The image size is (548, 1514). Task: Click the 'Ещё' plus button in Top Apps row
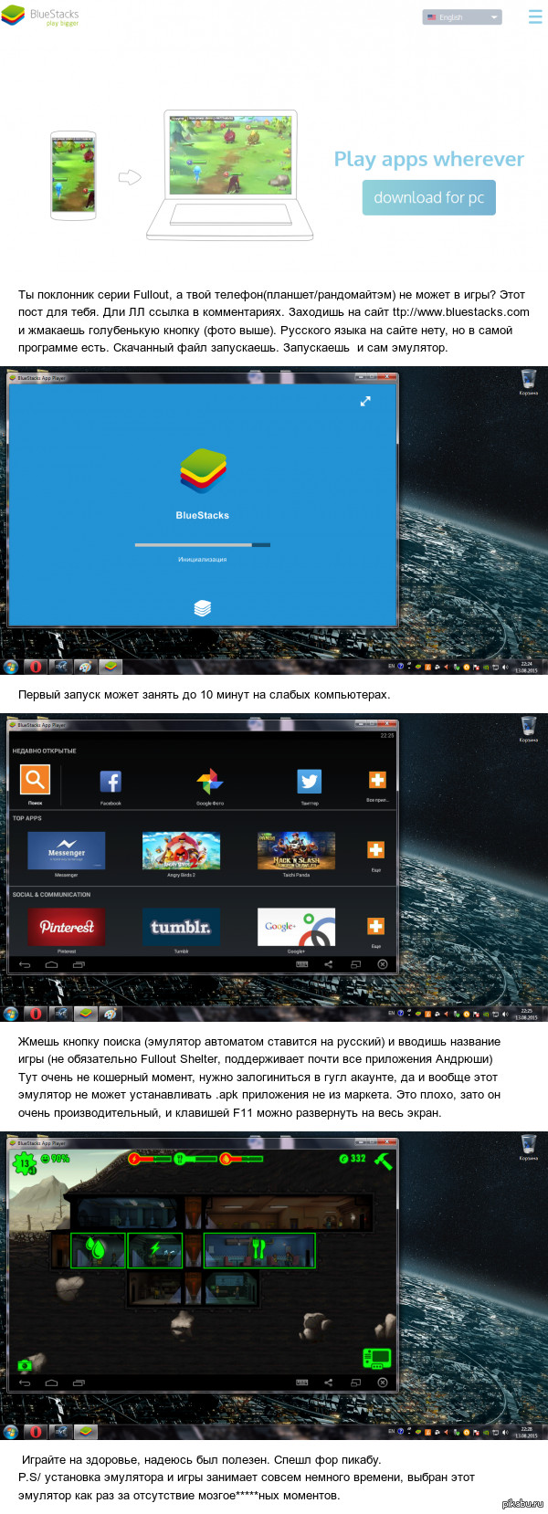tap(375, 850)
